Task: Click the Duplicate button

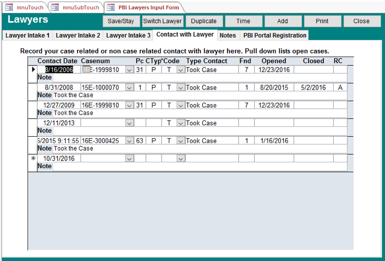Action: 203,21
